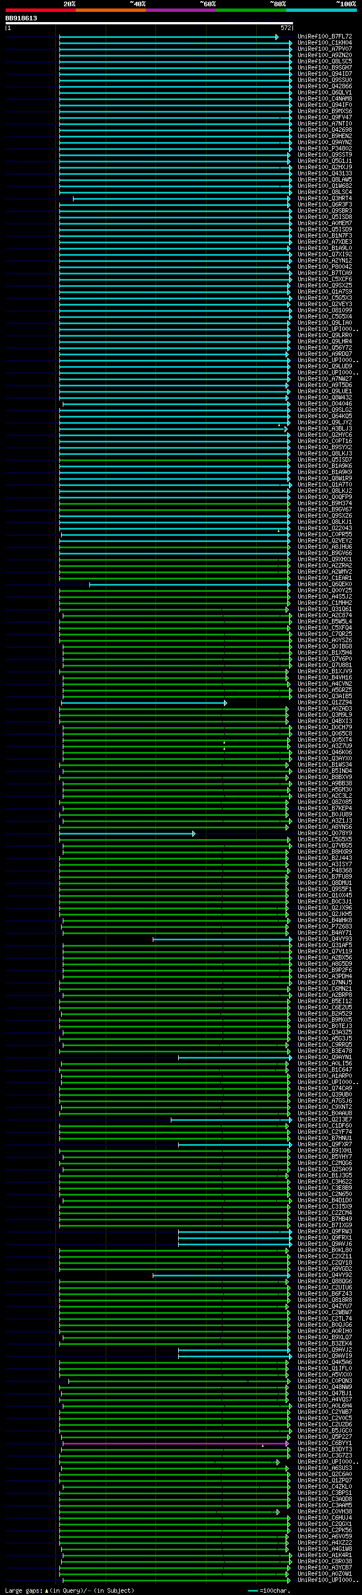Image resolution: width=362 pixels, height=1595 pixels.
Task: Select hit label UniRef100_O04046
Action: point(325,404)
